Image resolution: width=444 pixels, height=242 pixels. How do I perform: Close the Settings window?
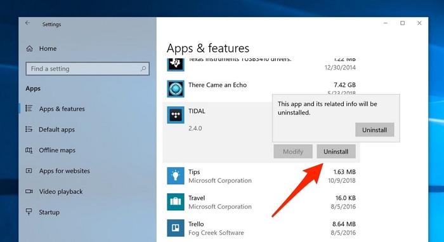coord(419,23)
